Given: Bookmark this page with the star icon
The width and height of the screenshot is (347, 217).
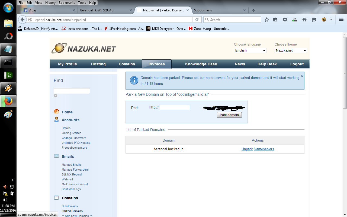Looking at the screenshot, I should coord(267,20).
